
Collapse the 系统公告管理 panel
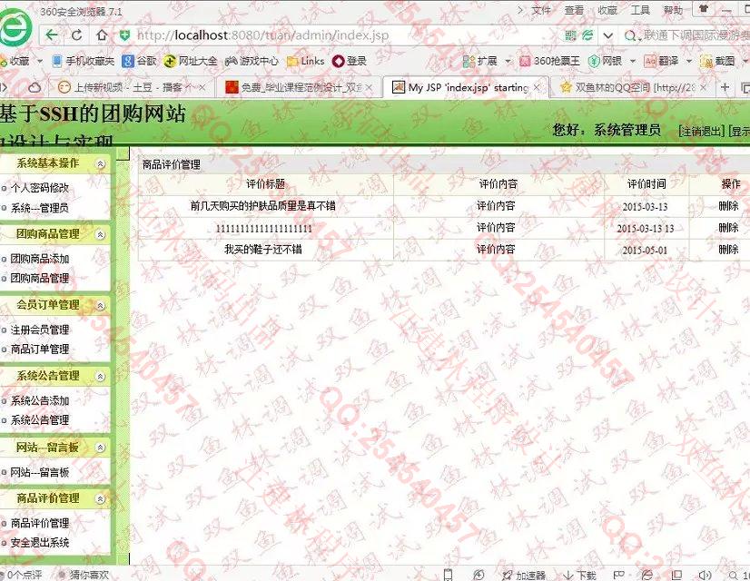pos(101,377)
